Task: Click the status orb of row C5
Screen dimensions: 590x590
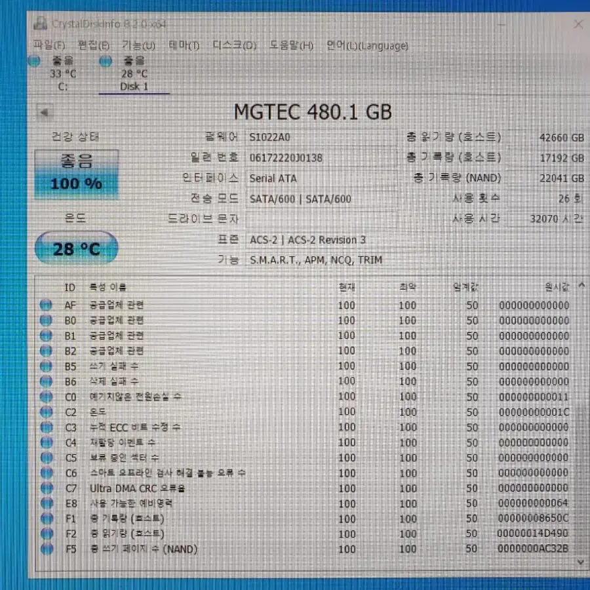Action: point(47,458)
